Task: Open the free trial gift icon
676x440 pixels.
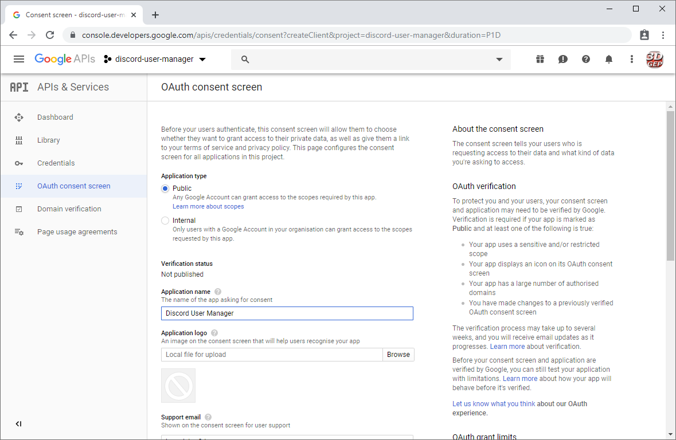Action: [x=540, y=59]
